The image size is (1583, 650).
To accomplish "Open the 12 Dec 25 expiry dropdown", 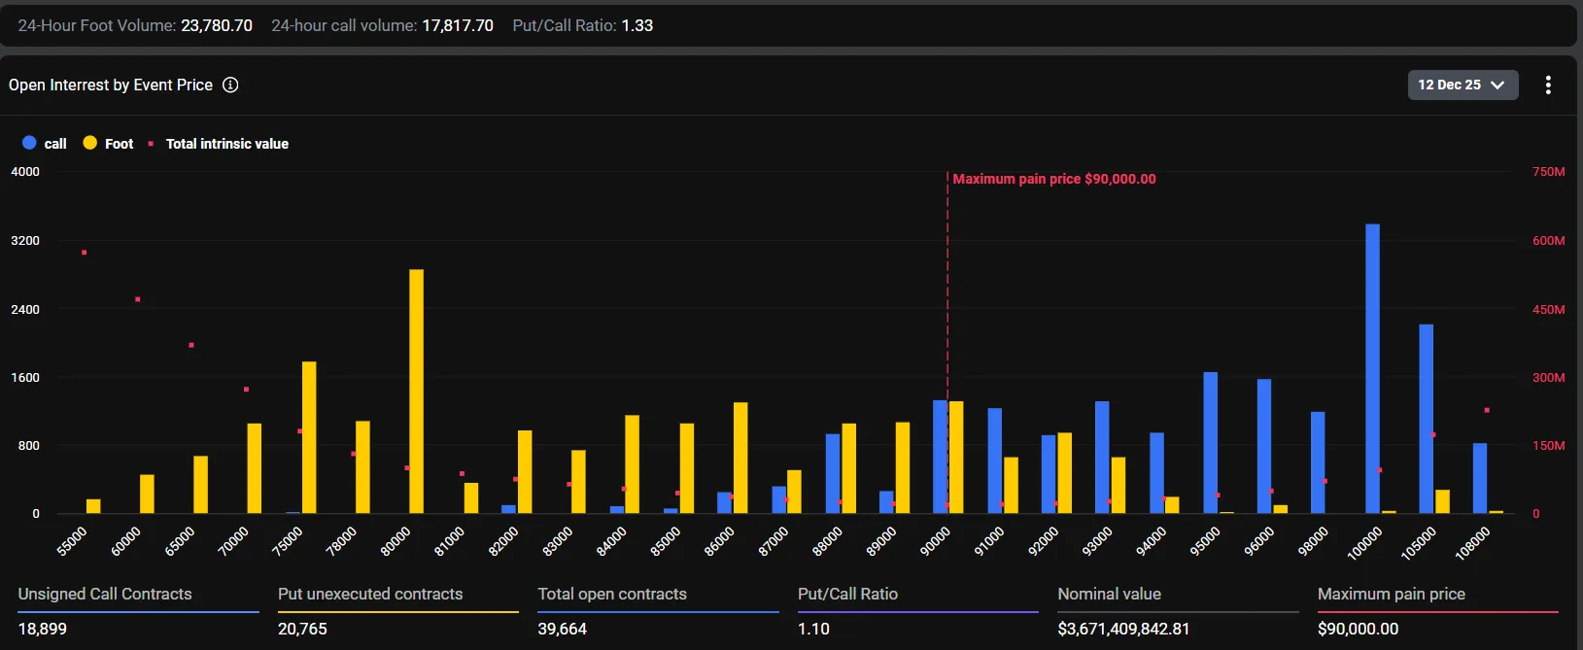I will pyautogui.click(x=1462, y=86).
